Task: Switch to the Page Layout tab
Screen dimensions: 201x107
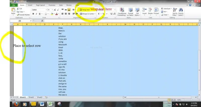Action: point(40,5)
